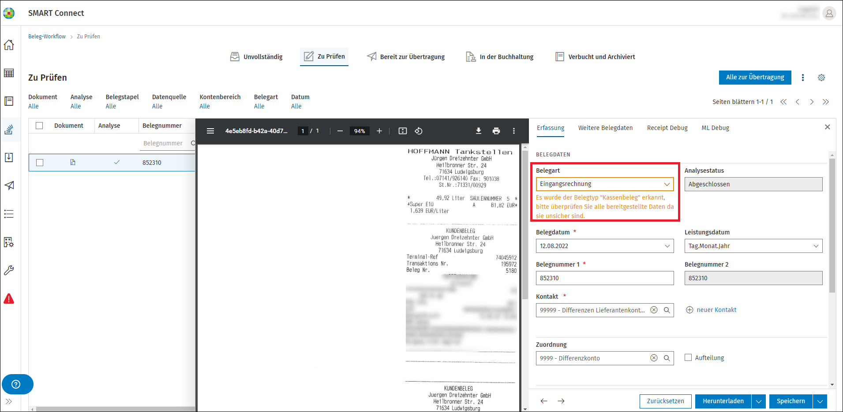Zoom in on the PDF document

pos(379,131)
